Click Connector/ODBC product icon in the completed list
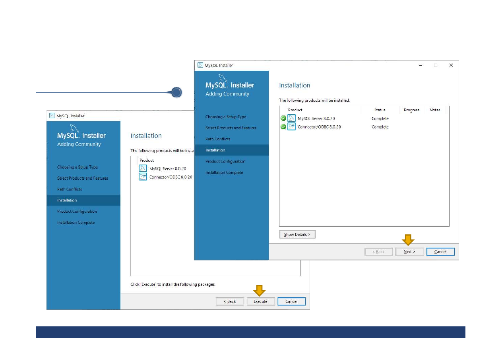This screenshot has height=355, width=502. (291, 127)
